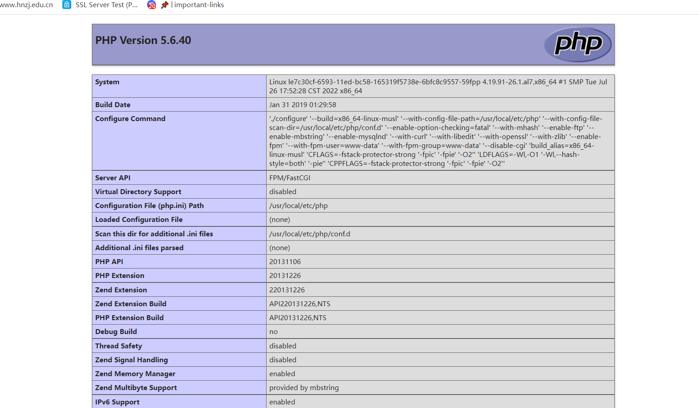Click the /usr/local/etc/php configuration path value
This screenshot has height=408, width=699.
coord(298,206)
